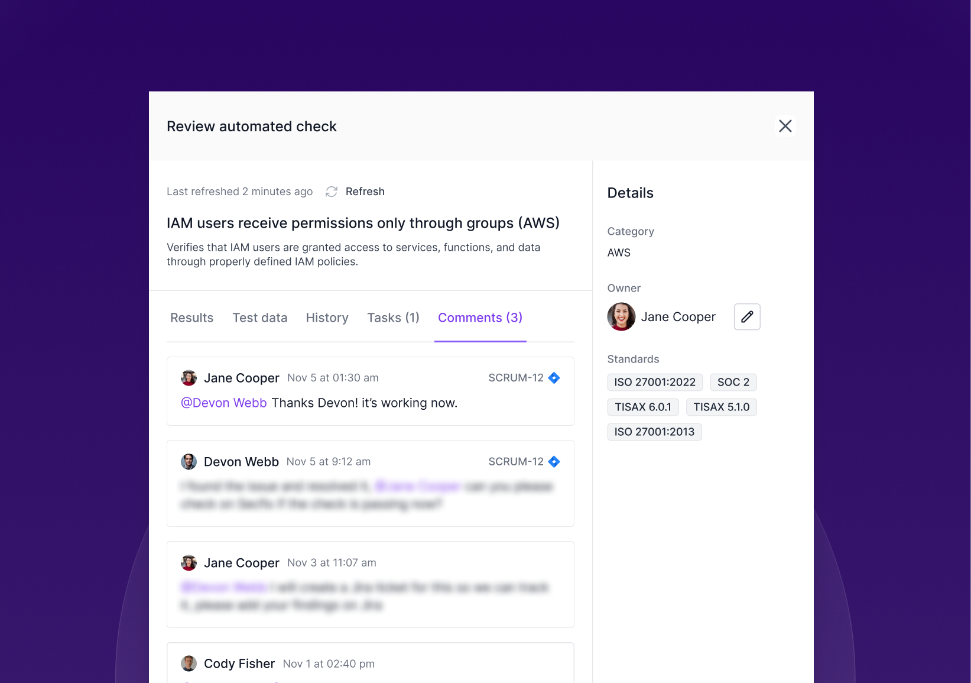
Task: Click the IAM users check title
Action: [x=363, y=223]
